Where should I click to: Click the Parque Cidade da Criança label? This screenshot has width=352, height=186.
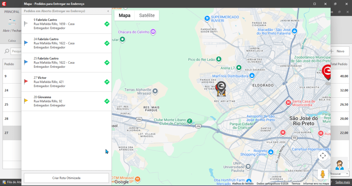pos(241,125)
